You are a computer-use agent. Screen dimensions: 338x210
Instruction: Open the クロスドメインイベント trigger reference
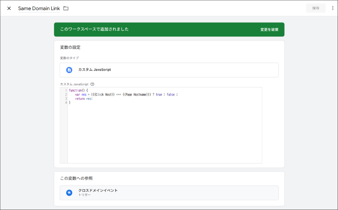point(169,193)
